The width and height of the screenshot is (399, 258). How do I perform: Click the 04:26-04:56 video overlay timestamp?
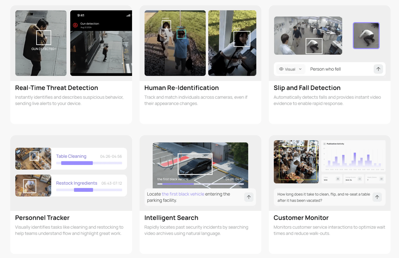(234, 179)
